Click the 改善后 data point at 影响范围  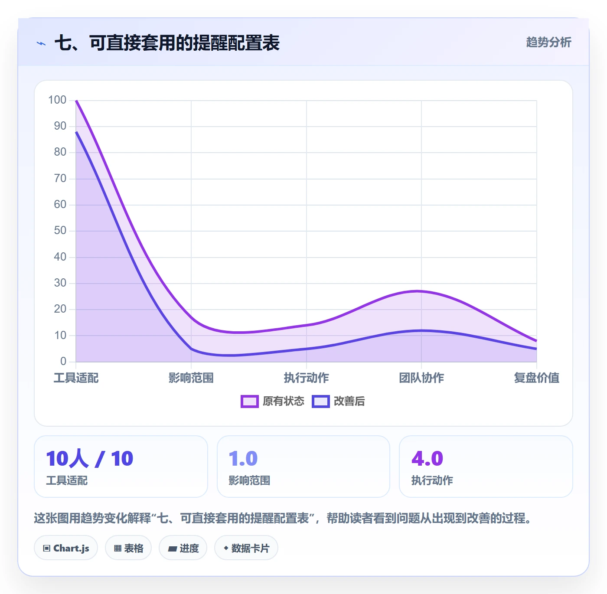coord(191,349)
